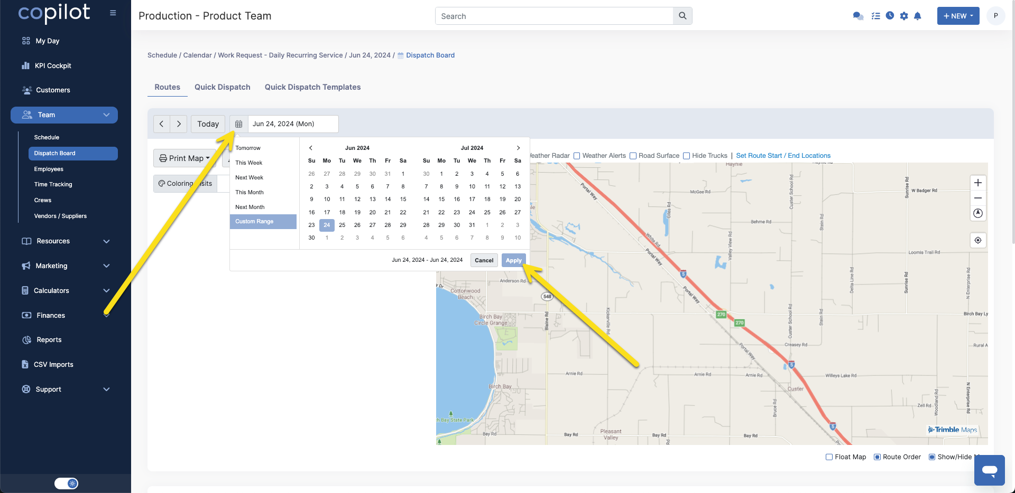Image resolution: width=1015 pixels, height=493 pixels.
Task: Open the notifications bell
Action: tap(918, 16)
